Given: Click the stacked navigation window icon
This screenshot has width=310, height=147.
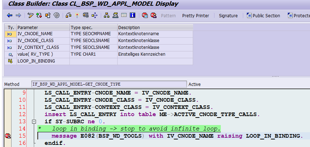Looking at the screenshot, I should [x=115, y=15].
